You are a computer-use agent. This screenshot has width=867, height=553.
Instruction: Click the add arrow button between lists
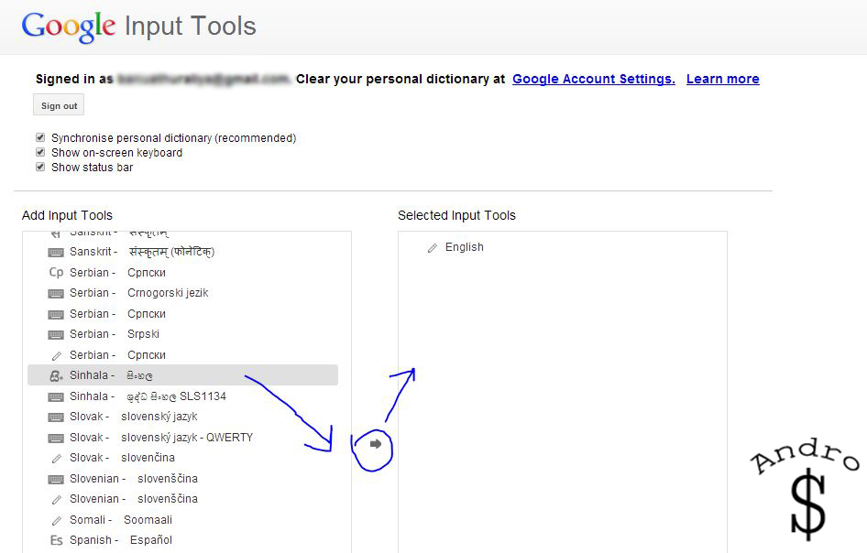click(375, 444)
